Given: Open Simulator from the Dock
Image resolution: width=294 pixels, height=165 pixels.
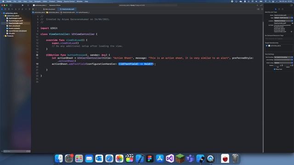Looking at the screenshot, I should tap(200, 159).
